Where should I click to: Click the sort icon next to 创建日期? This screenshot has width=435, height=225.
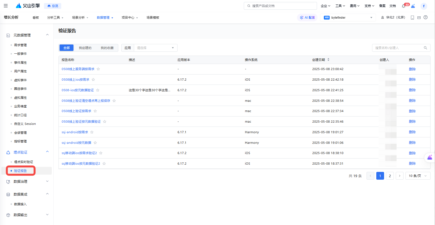328,60
